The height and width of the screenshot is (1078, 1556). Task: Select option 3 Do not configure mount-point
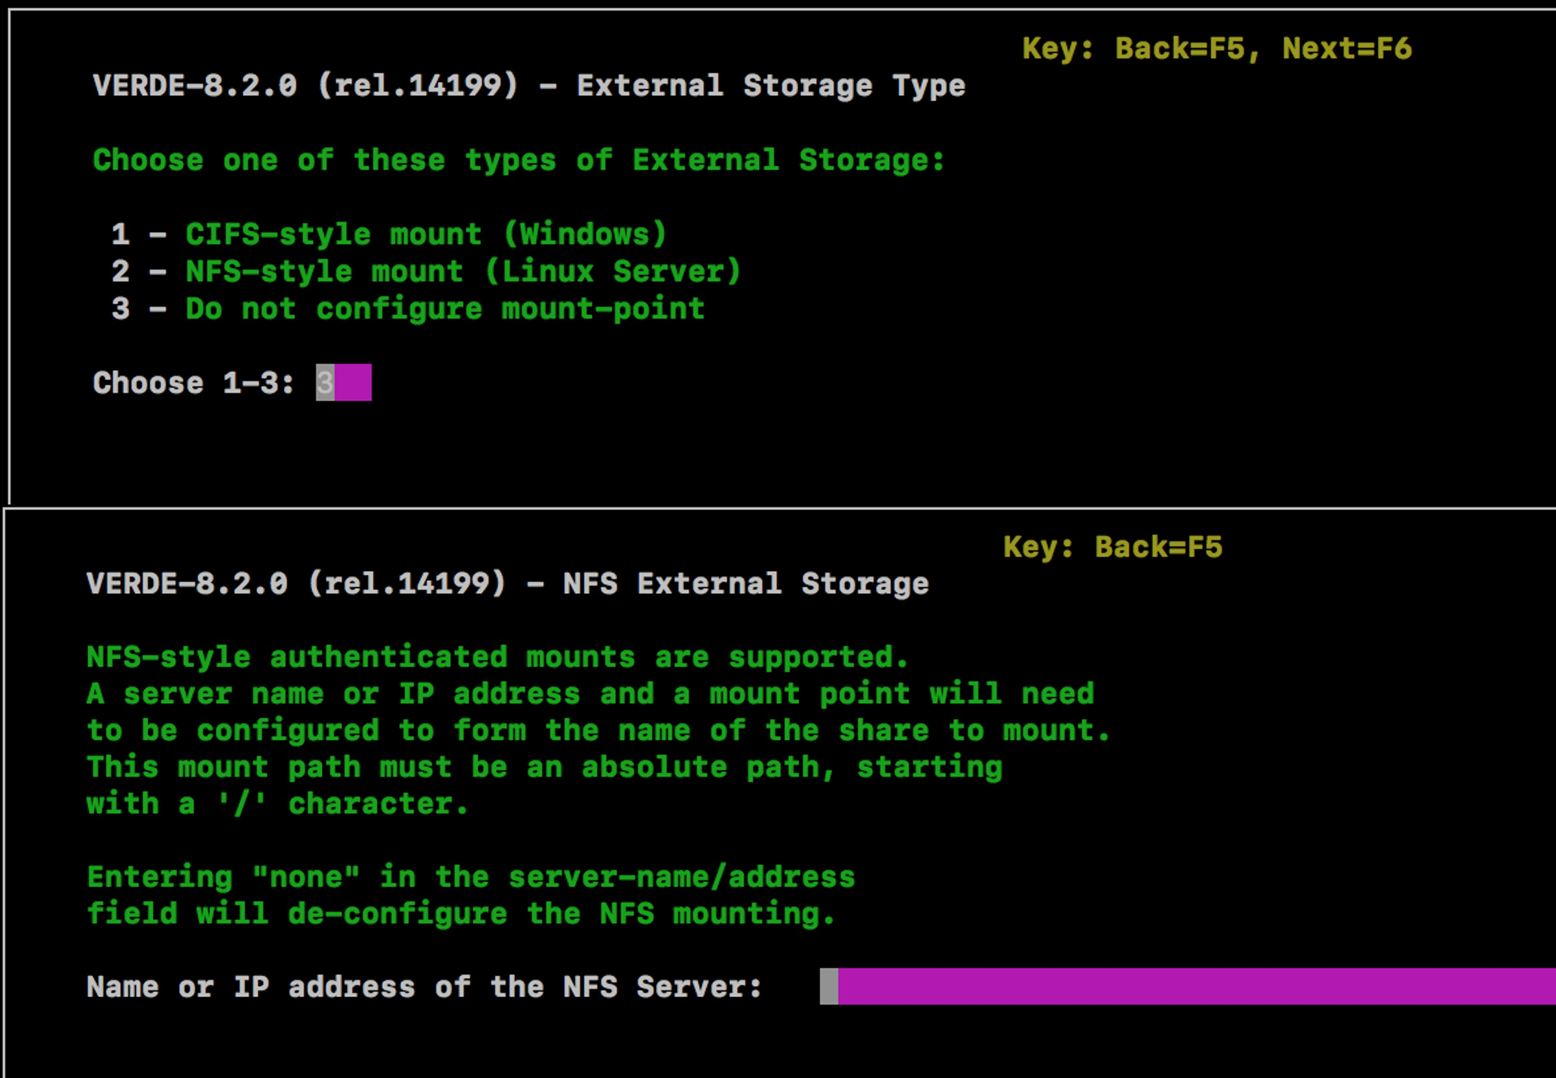click(408, 309)
